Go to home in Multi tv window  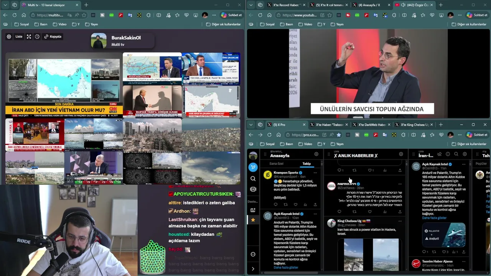coord(24,15)
